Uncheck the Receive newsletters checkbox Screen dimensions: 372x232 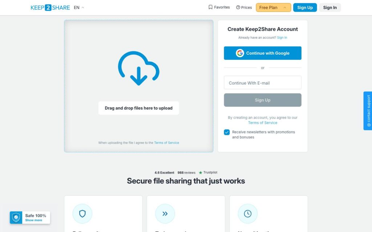[x=227, y=132]
